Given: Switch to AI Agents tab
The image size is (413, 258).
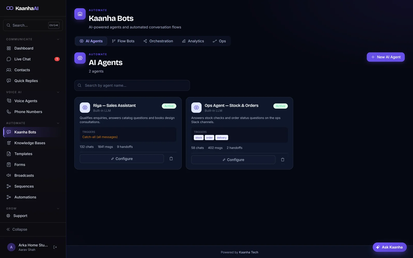Looking at the screenshot, I should tap(91, 41).
